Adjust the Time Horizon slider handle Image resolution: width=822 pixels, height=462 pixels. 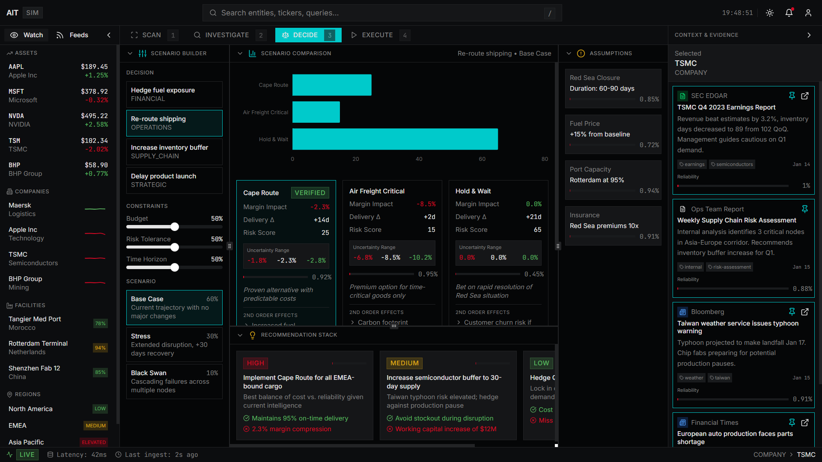175,267
